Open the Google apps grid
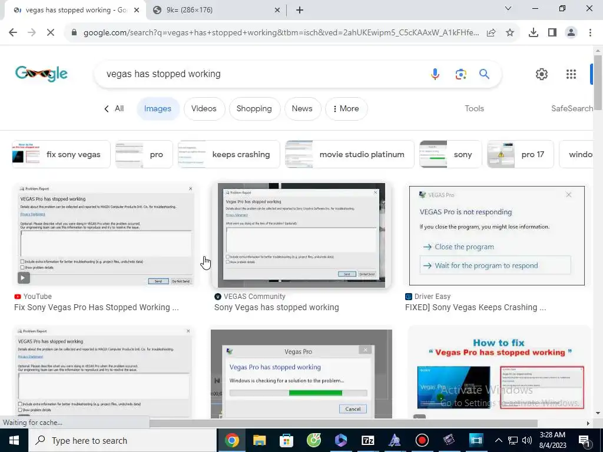 point(571,74)
